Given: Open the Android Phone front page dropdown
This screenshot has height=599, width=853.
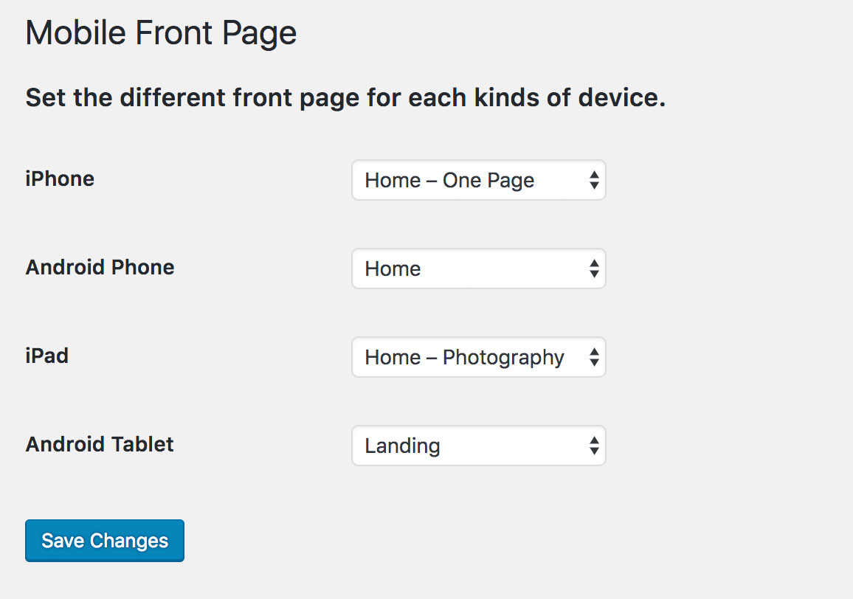Looking at the screenshot, I should pyautogui.click(x=478, y=269).
